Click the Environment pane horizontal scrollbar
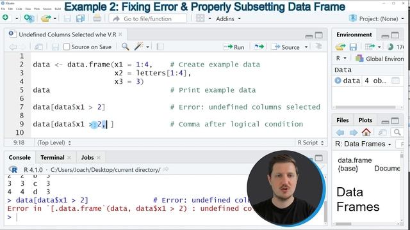Screen dimensions: 410x230 366,107
